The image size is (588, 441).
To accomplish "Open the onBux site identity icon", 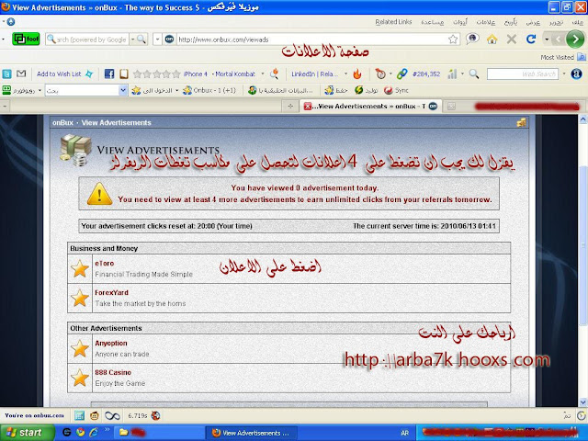I will click(x=169, y=40).
